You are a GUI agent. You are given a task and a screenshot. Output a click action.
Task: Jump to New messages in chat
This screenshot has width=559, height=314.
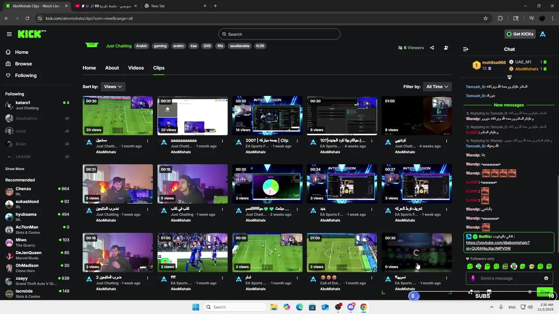coord(509,105)
